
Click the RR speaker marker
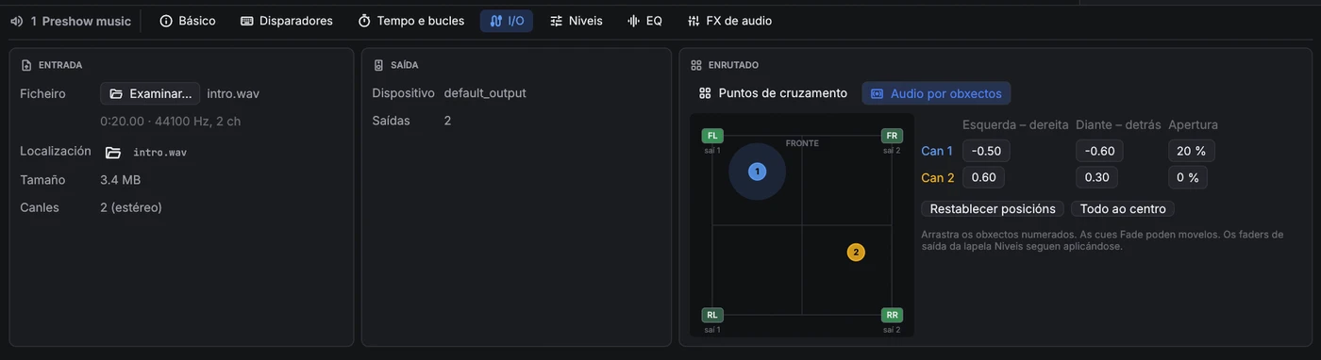(892, 315)
